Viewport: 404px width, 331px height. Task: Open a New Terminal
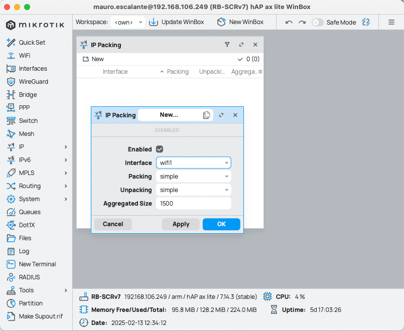pyautogui.click(x=39, y=264)
